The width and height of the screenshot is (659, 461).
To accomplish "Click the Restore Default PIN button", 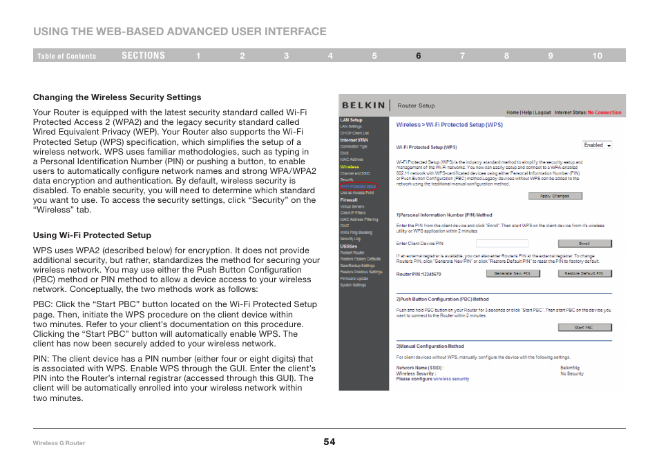I will click(x=585, y=273).
